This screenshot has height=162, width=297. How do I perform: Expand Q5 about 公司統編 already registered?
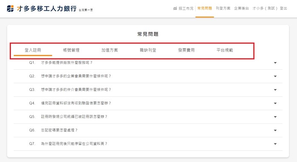[275, 117]
